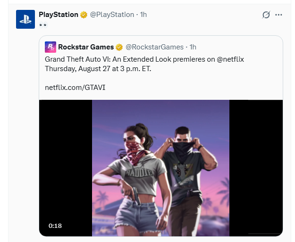Open the Rockstar Games display name
Viewport: 295px width, 242px height.
click(x=86, y=47)
